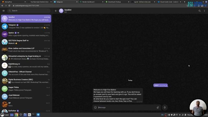Image resolution: width=208 pixels, height=117 pixels.
Task: Open Chrome from the taskbar
Action: (16, 115)
